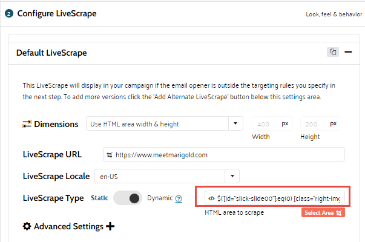This screenshot has width=365, height=242.
Task: Collapse the Default LiveScrape panel with minus
Action: (x=348, y=52)
